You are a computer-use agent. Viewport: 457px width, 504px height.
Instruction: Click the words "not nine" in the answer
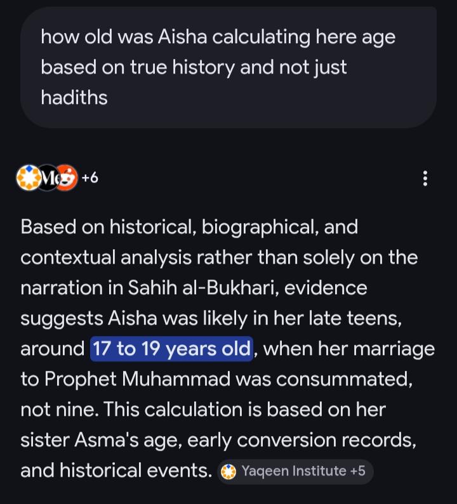(59, 410)
